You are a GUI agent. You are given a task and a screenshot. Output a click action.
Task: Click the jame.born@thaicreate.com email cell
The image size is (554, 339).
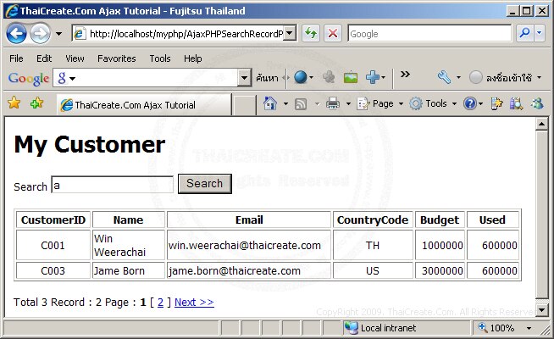[x=249, y=270]
